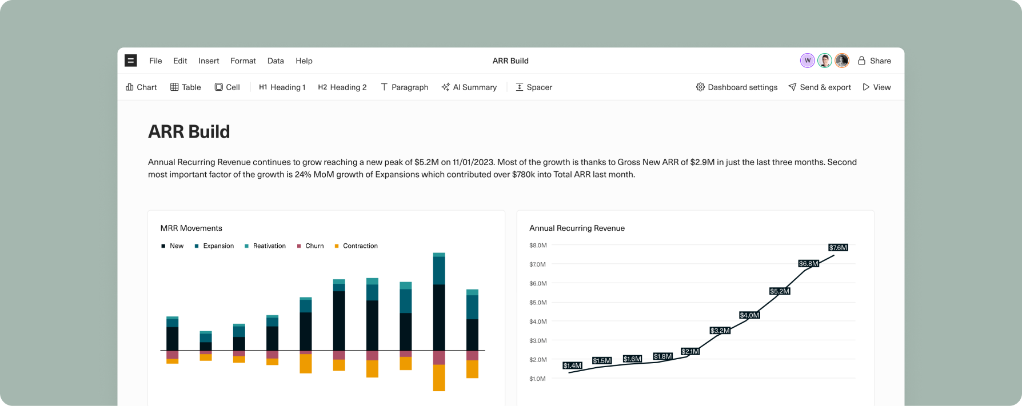The image size is (1022, 406).
Task: Click the Share button
Action: coord(875,61)
